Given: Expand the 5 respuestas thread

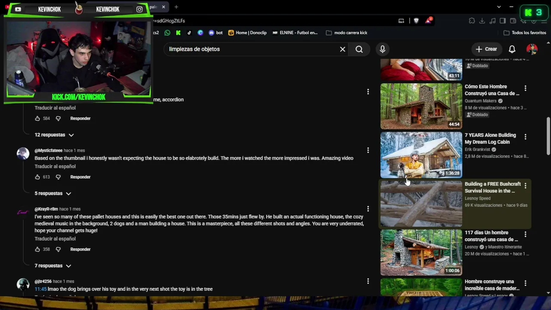Looking at the screenshot, I should (x=53, y=193).
